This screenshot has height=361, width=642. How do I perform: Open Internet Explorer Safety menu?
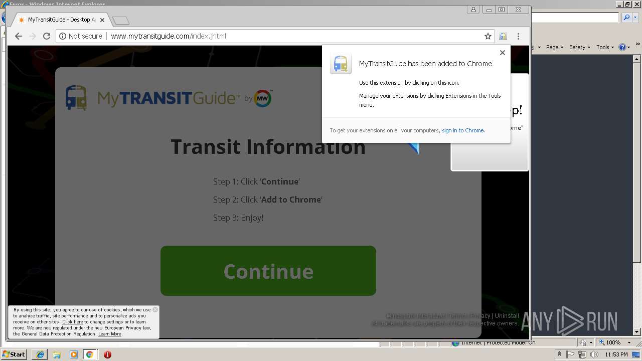[579, 47]
